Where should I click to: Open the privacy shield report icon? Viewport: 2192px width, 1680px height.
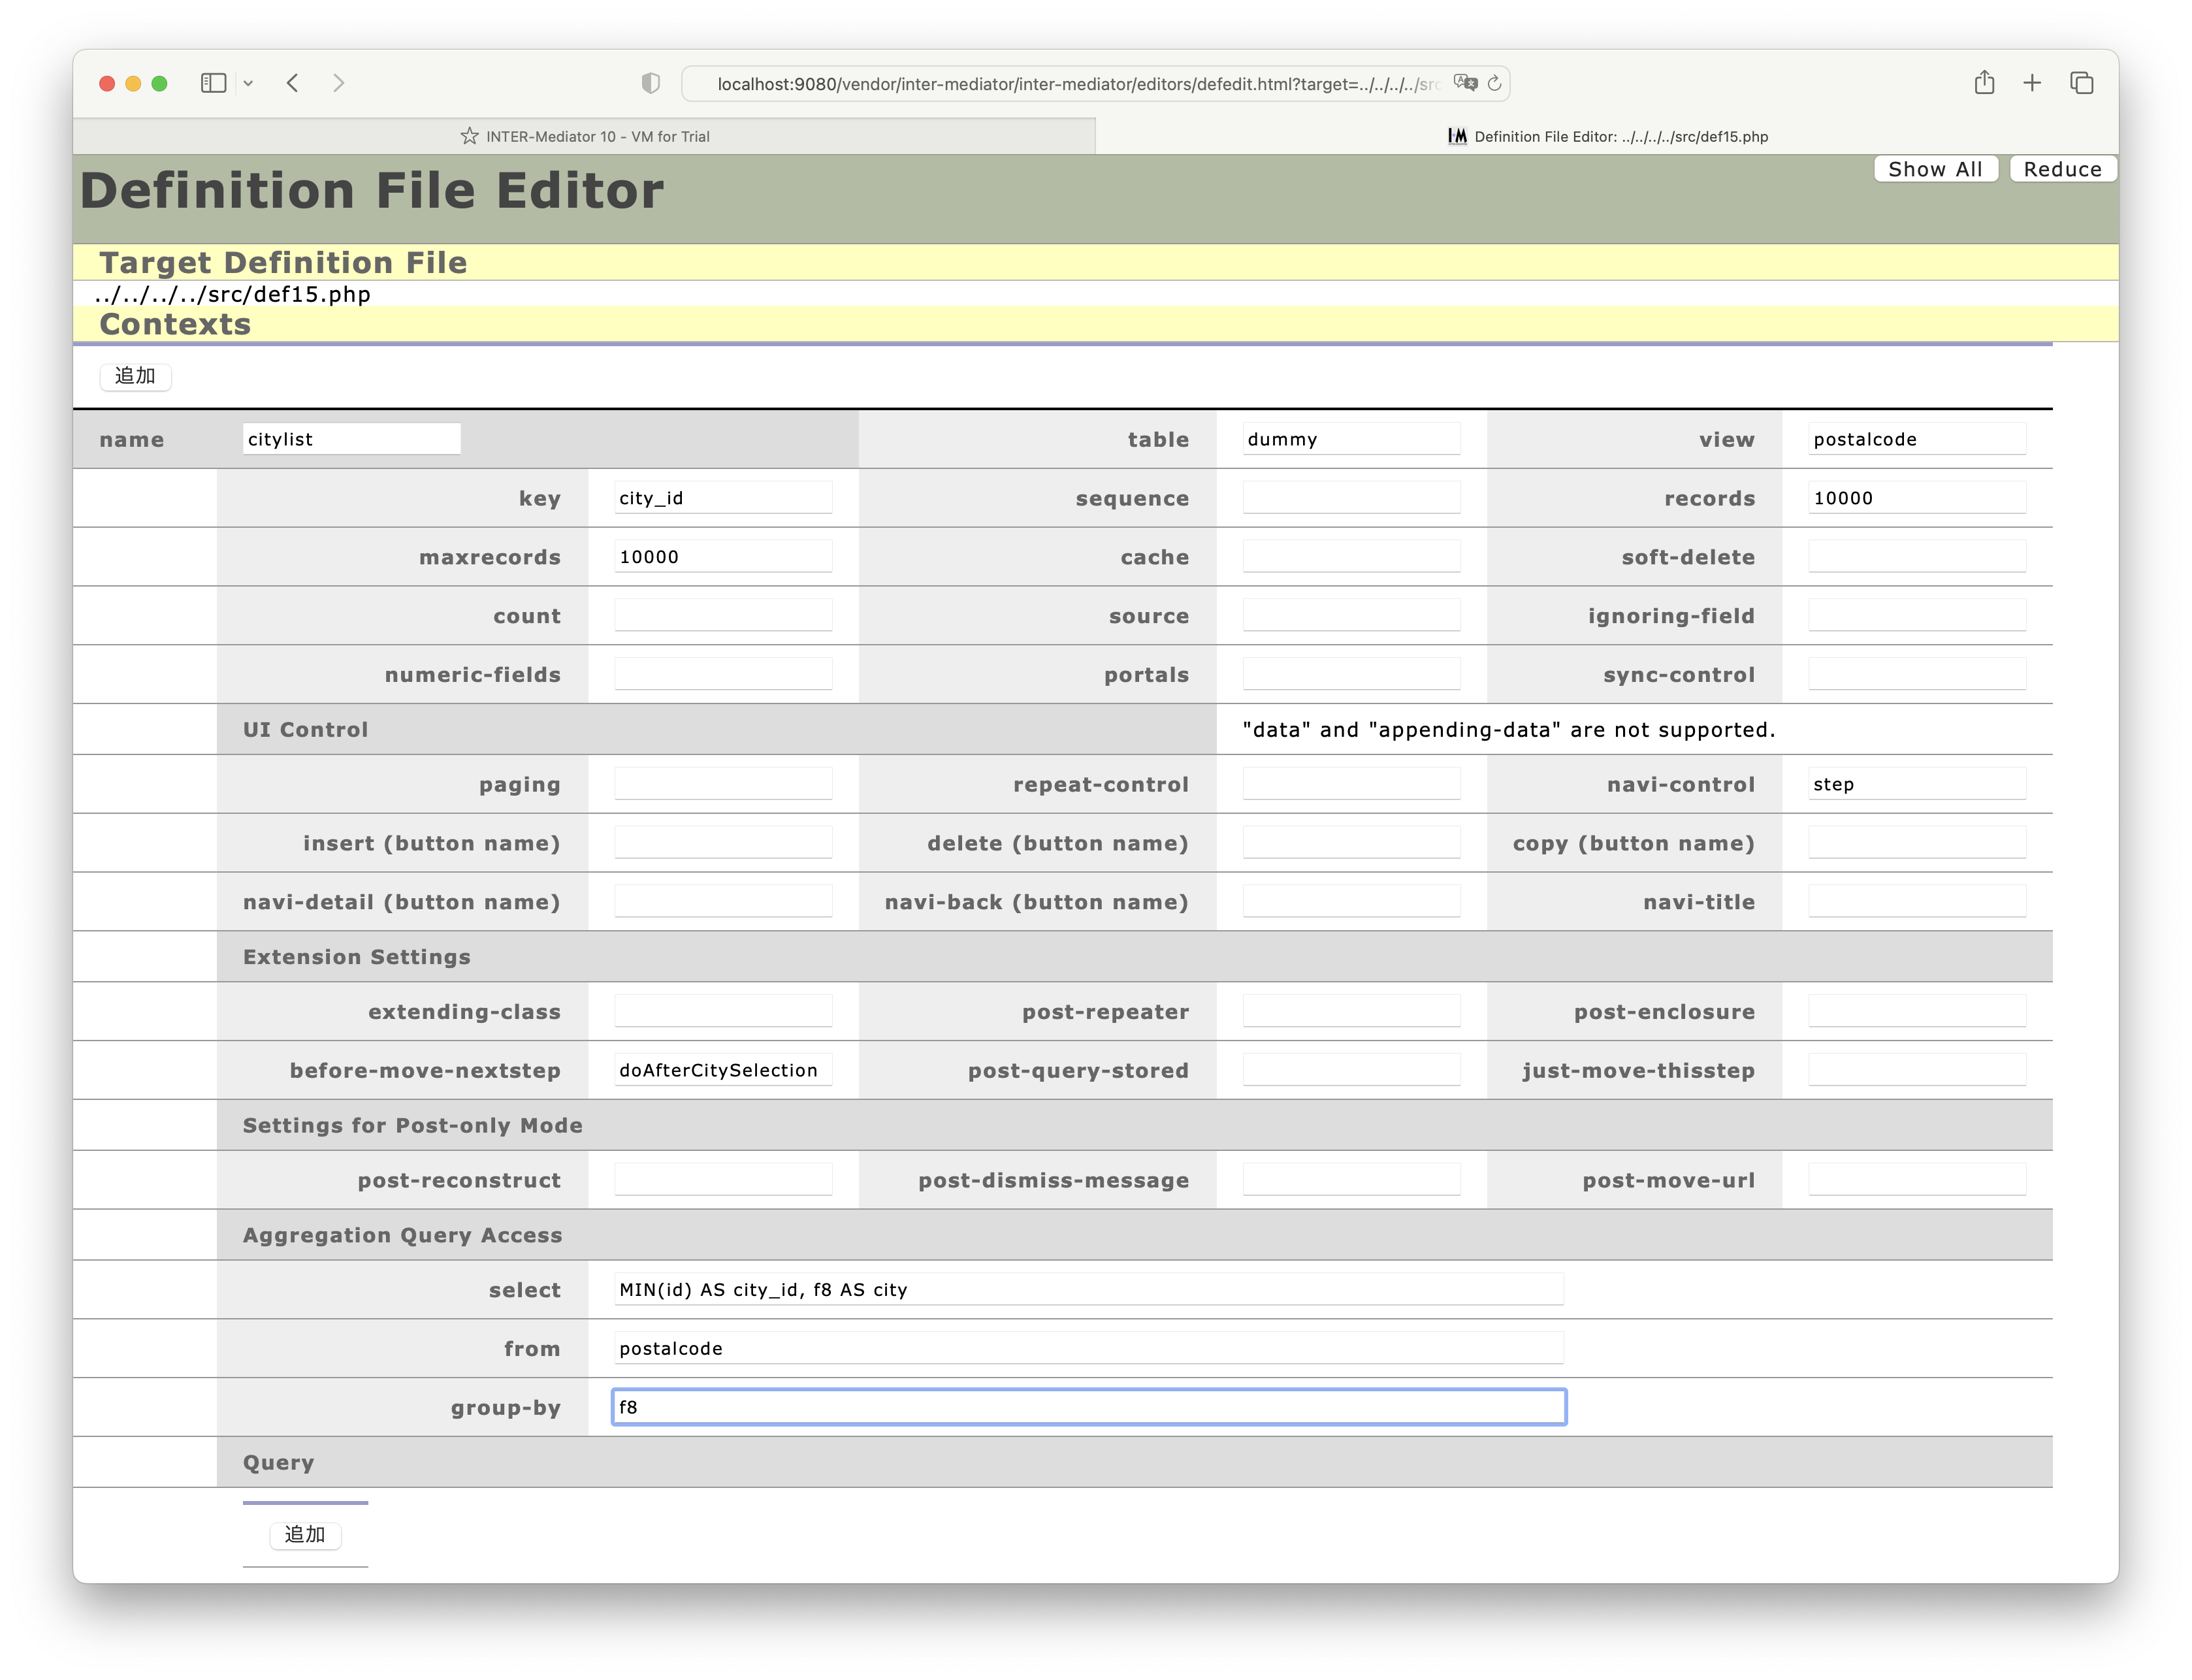[651, 83]
